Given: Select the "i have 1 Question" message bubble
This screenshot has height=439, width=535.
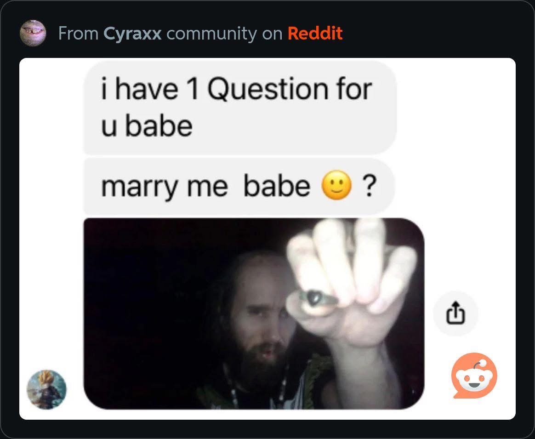Looking at the screenshot, I should point(240,108).
